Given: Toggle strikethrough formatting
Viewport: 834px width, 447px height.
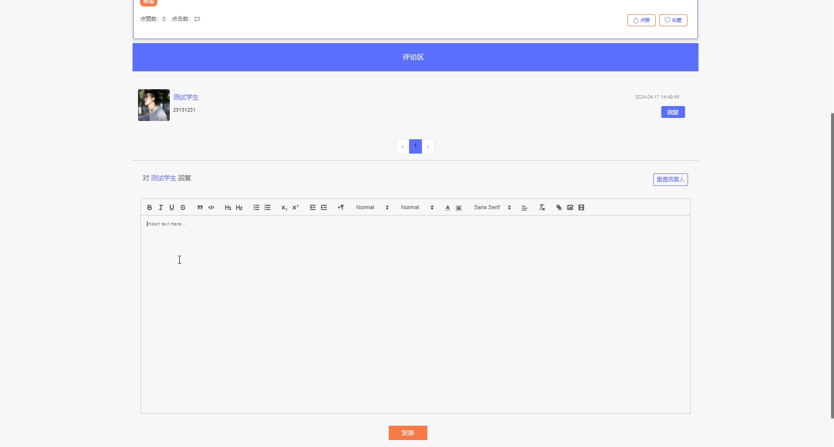Looking at the screenshot, I should 183,208.
